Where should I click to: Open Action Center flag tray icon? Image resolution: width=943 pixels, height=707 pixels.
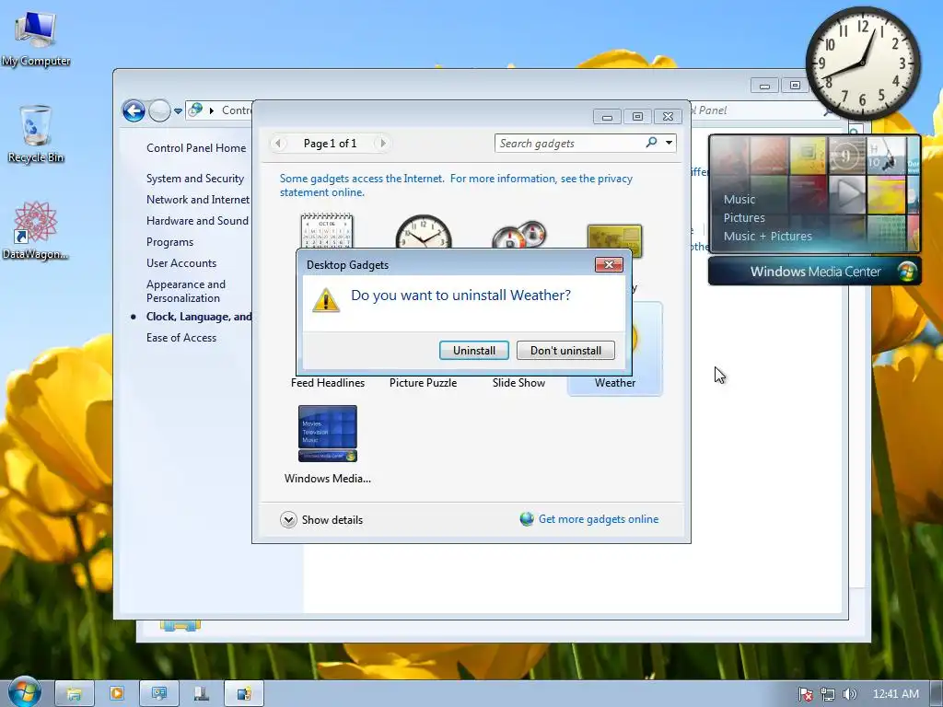point(805,694)
